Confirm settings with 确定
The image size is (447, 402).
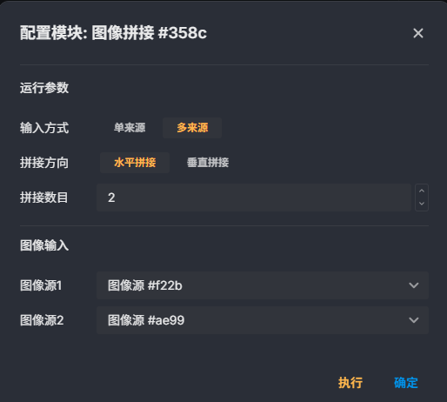pyautogui.click(x=406, y=383)
